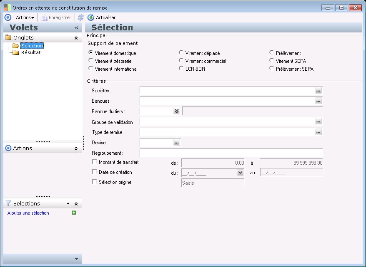Open Groupe de validation lookup ellipsis button
This screenshot has width=366, height=267.
[318, 121]
